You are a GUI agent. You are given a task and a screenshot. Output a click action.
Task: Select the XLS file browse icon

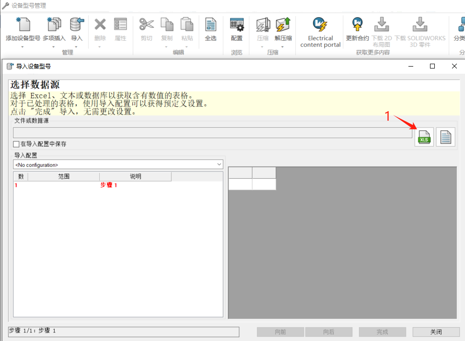[424, 137]
